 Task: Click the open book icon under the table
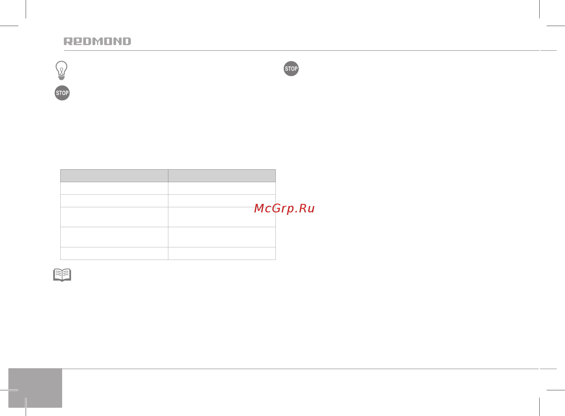(x=62, y=275)
